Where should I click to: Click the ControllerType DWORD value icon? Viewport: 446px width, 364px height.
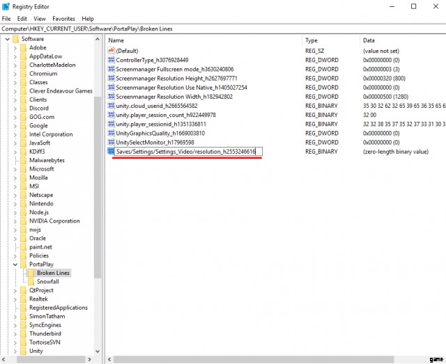pyautogui.click(x=111, y=60)
